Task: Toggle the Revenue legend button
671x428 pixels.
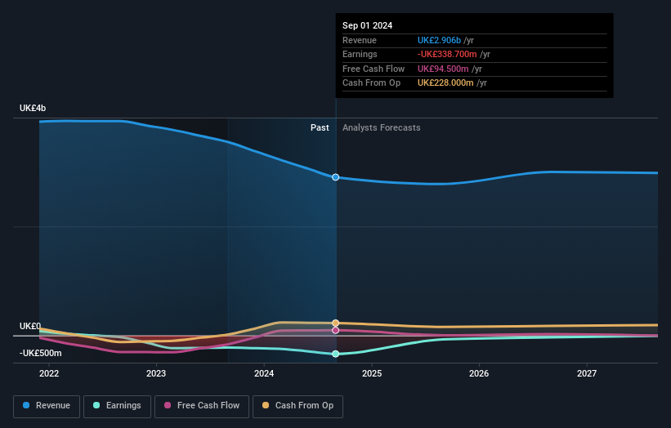Action: click(47, 406)
